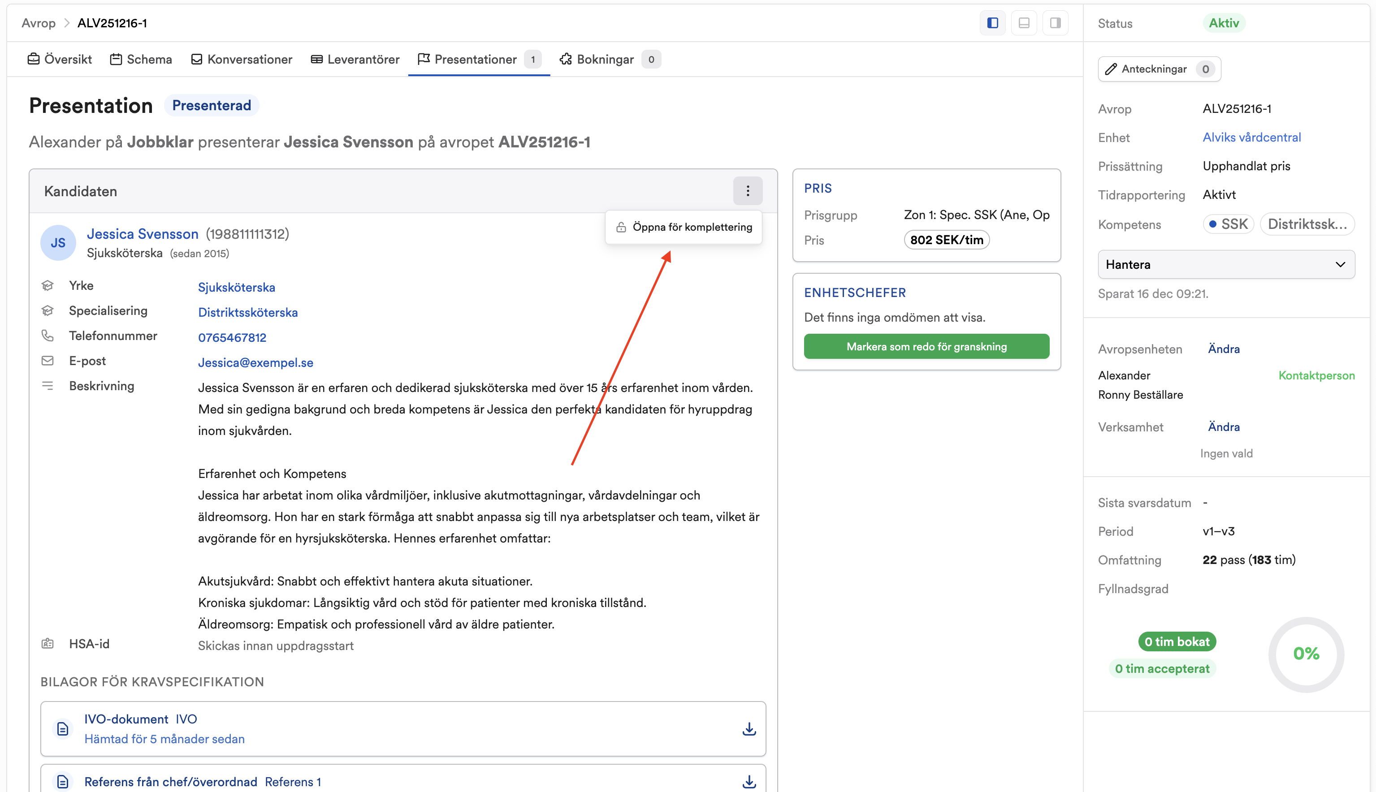Click the Ronny Beställare name
The height and width of the screenshot is (792, 1376).
pos(1140,394)
